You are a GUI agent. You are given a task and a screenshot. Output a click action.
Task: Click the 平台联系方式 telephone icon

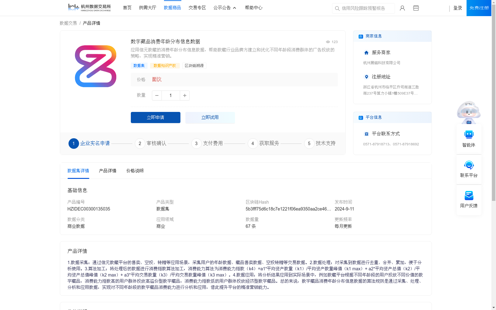(x=366, y=134)
